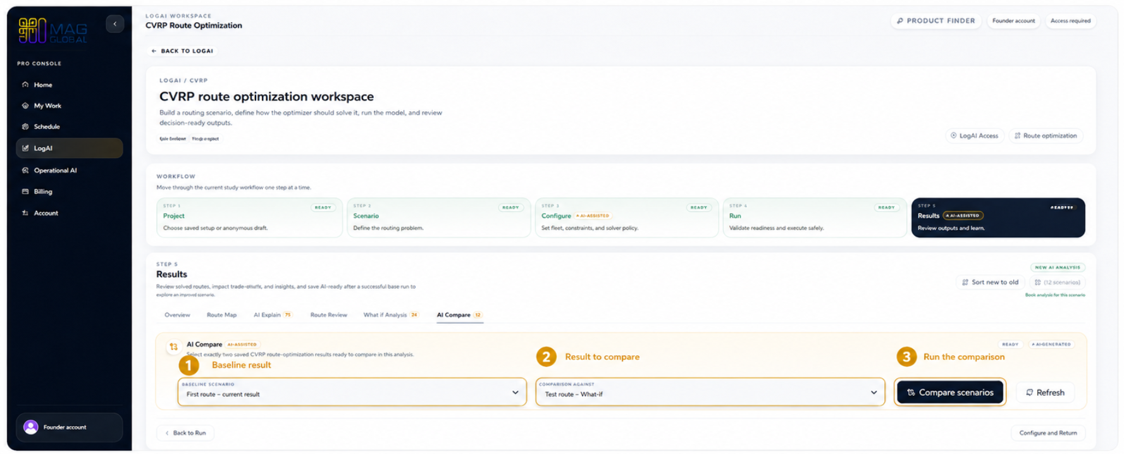Click Back to Run button
The width and height of the screenshot is (1124, 454).
185,433
